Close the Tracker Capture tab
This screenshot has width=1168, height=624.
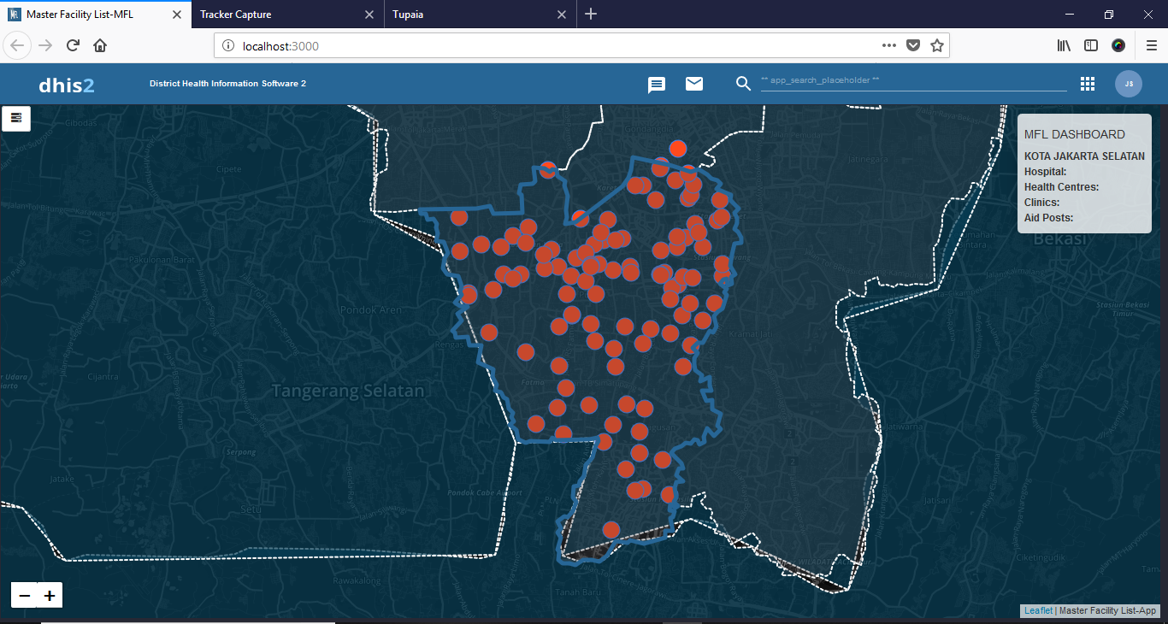(x=369, y=15)
